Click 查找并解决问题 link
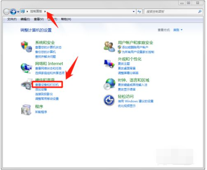Image resolution: width=207 pixels, height=170 pixels. [45, 57]
